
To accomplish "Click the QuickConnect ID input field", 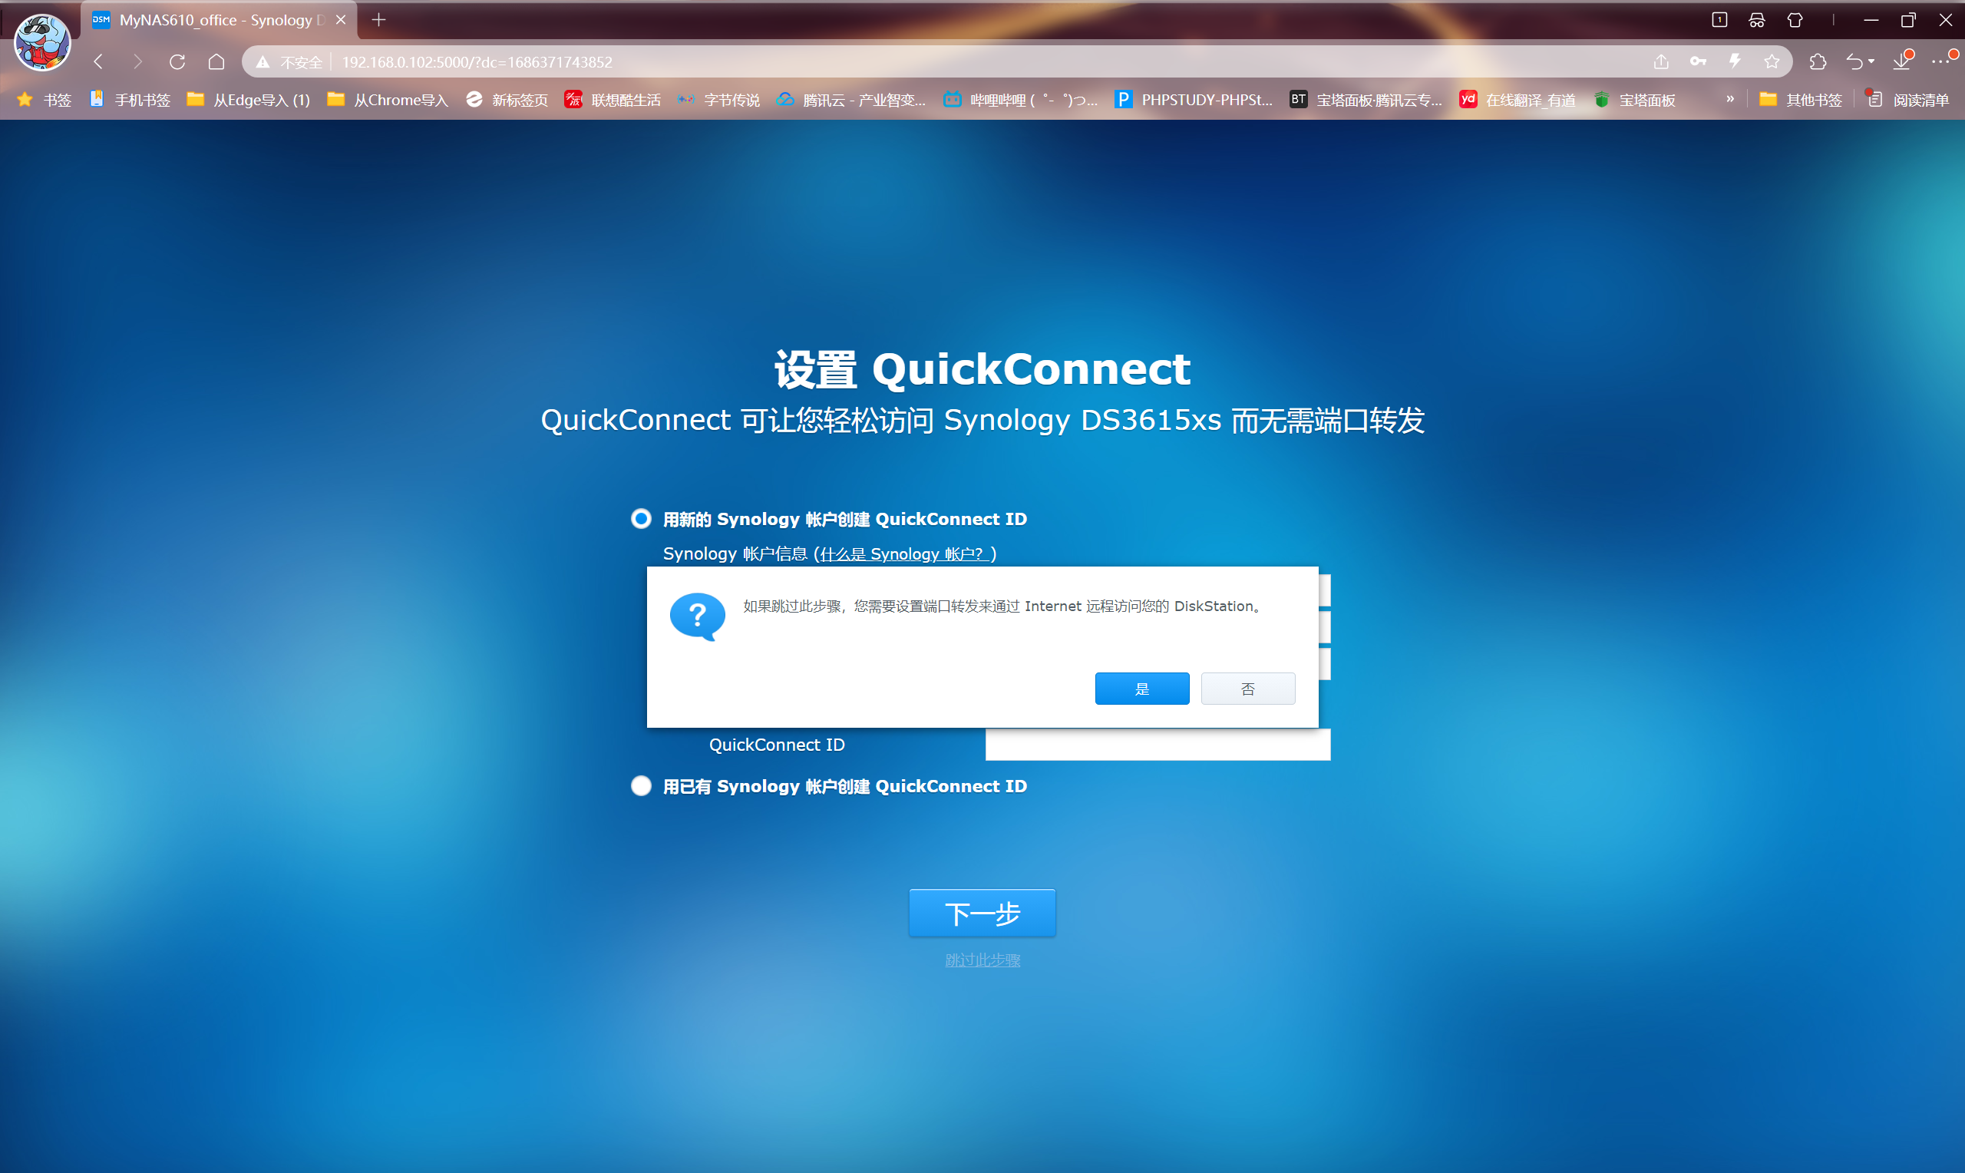I will tap(1158, 745).
